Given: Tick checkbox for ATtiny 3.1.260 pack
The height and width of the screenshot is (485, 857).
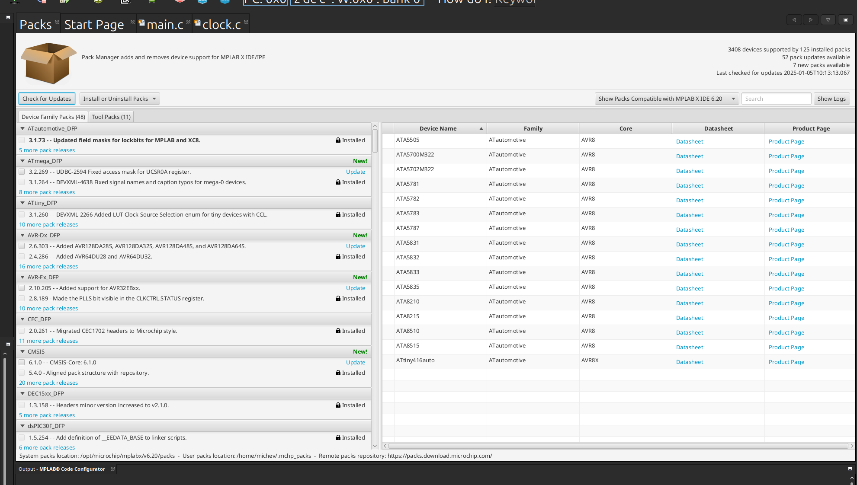Looking at the screenshot, I should pyautogui.click(x=22, y=214).
